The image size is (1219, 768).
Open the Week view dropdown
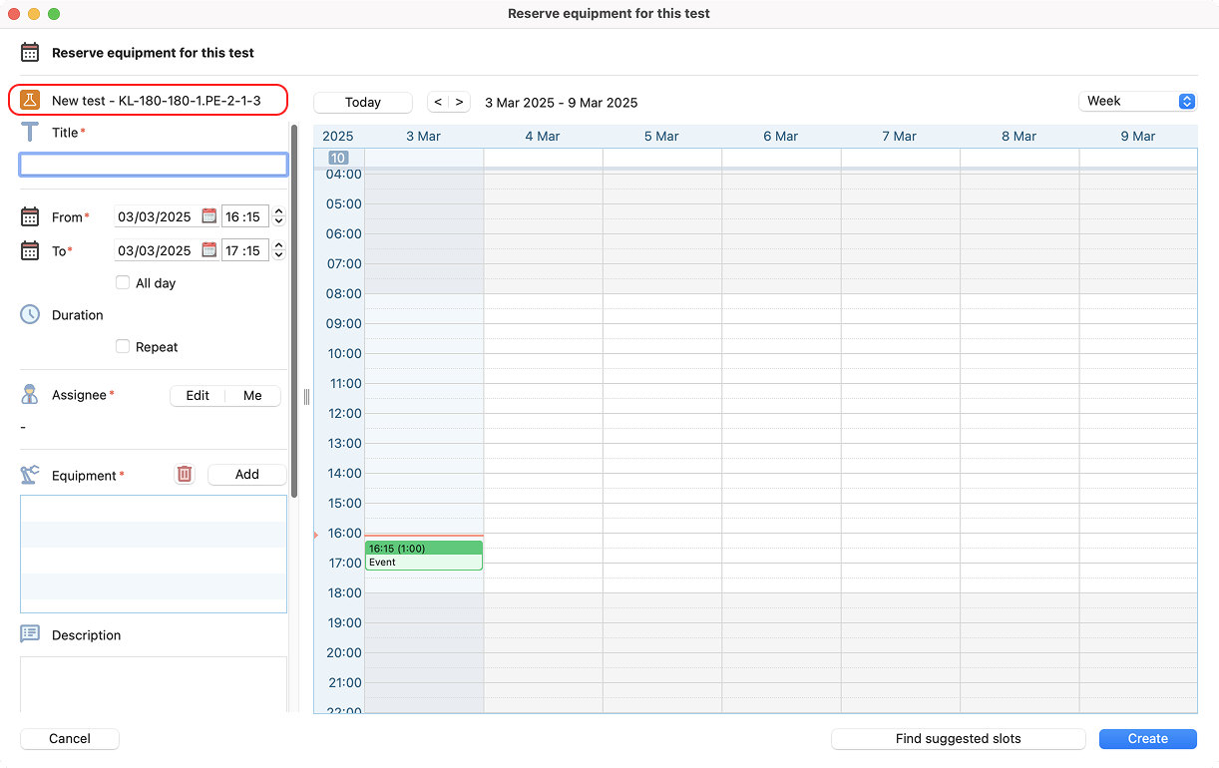coord(1137,101)
